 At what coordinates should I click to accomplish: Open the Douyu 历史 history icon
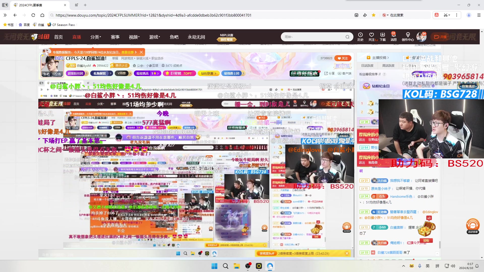coord(360,37)
